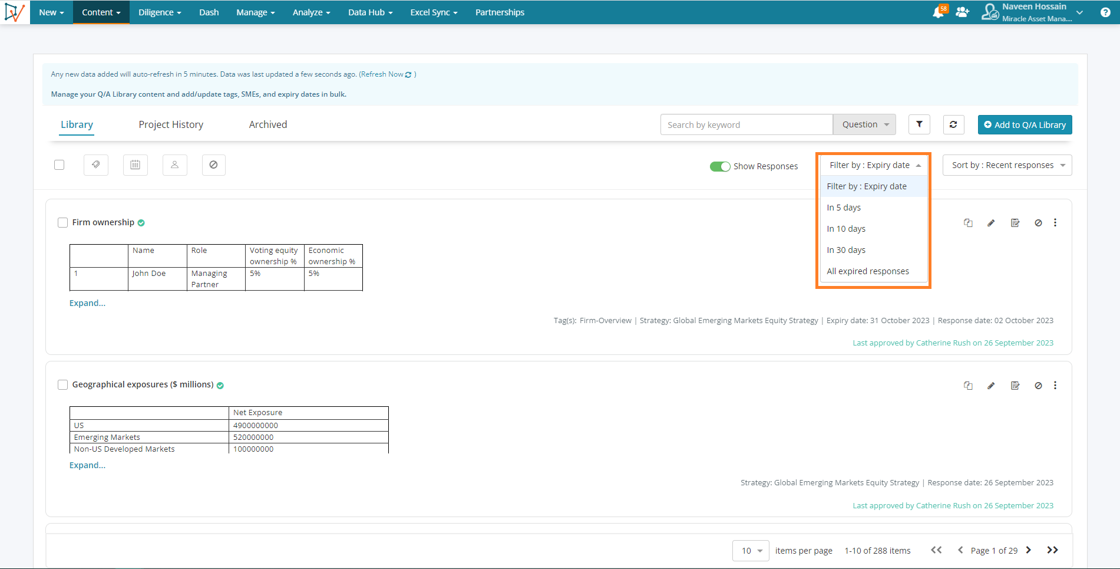Switch to the Library tab

(77, 124)
